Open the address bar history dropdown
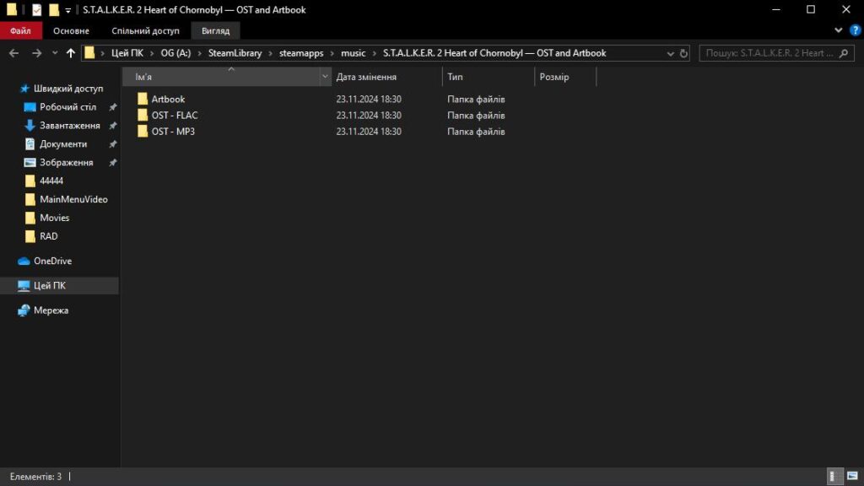This screenshot has width=864, height=486. coord(670,53)
